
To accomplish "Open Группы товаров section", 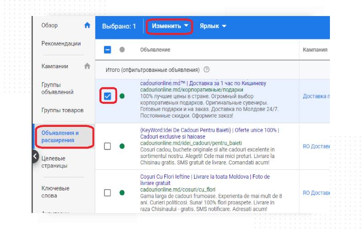I will tap(62, 110).
